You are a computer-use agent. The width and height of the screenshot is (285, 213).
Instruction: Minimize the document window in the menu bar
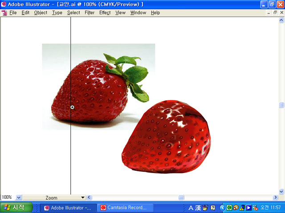coord(269,13)
